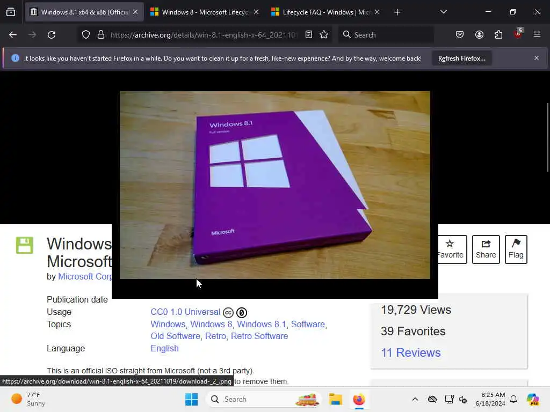Open the Save to Pocket icon

(460, 35)
